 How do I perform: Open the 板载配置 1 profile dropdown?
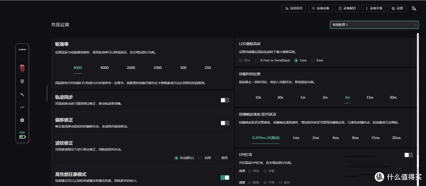[x=374, y=25]
